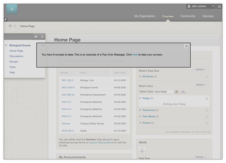Click the folder icon in sidebar header
The image size is (226, 163).
36,37
